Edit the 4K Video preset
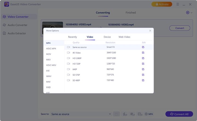The image size is (197, 121). pos(143,53)
